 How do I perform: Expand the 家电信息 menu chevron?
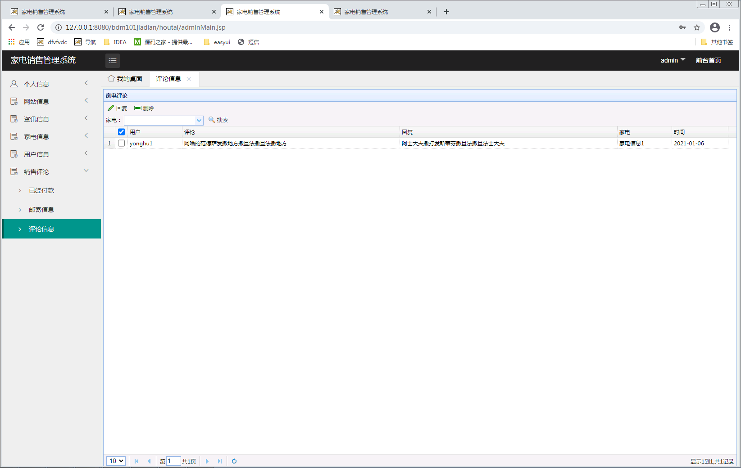click(x=86, y=135)
